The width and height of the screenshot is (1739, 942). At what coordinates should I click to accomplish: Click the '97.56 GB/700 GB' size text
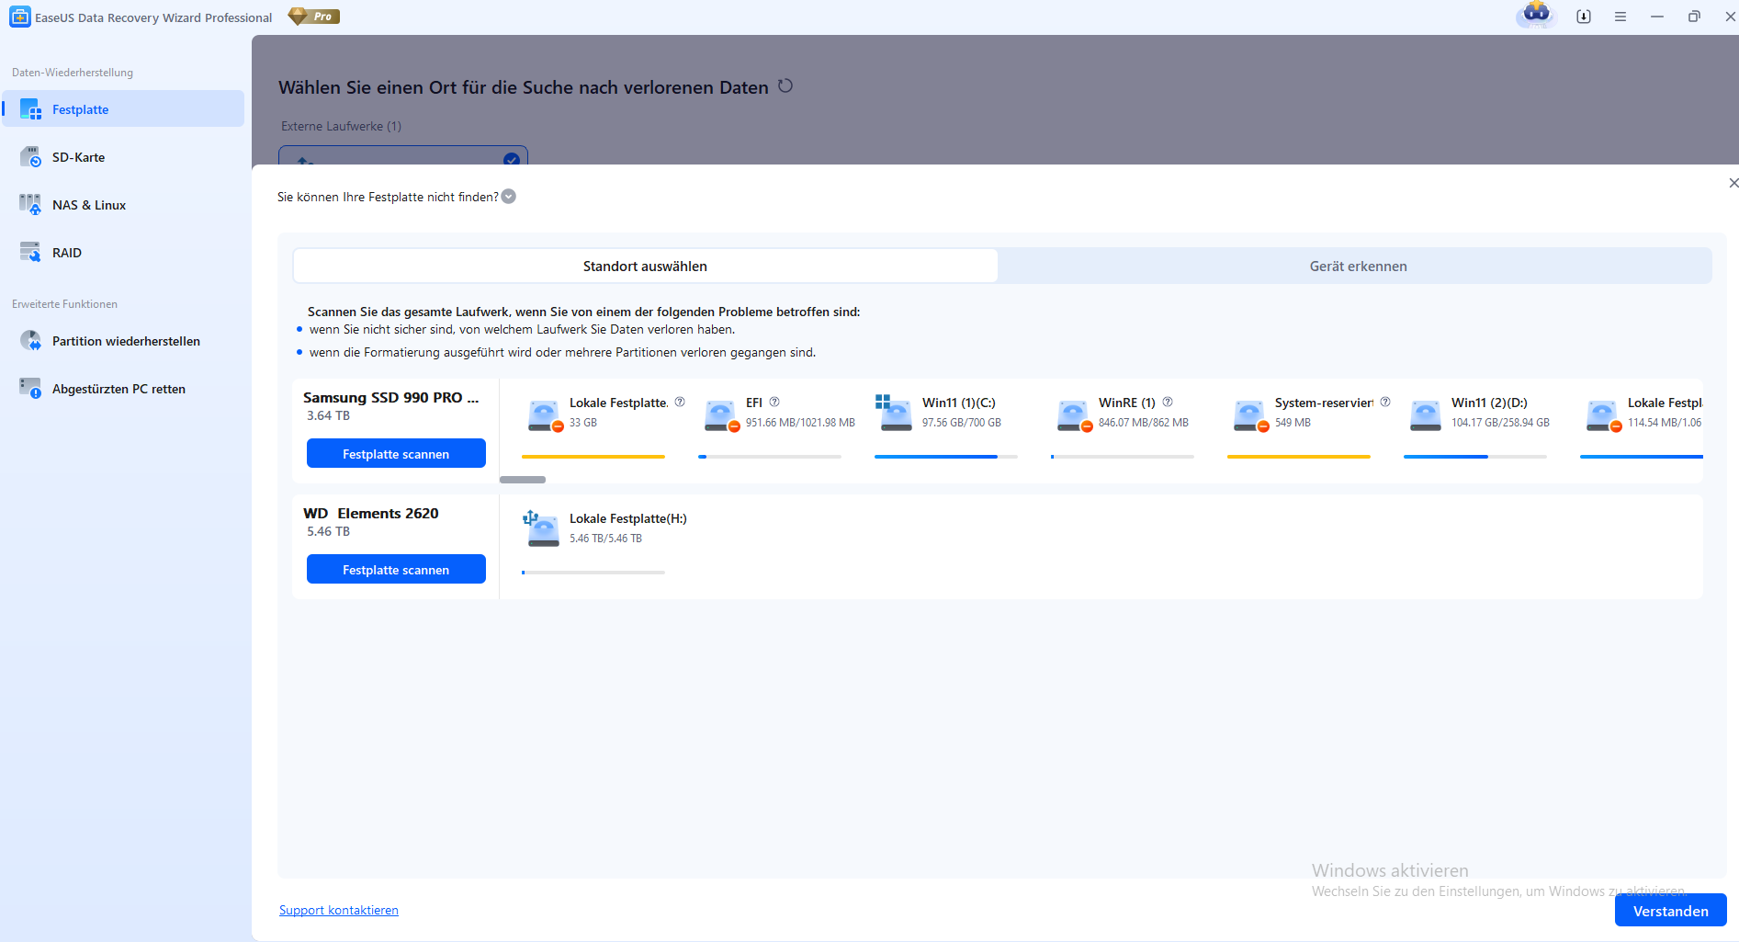click(x=962, y=423)
